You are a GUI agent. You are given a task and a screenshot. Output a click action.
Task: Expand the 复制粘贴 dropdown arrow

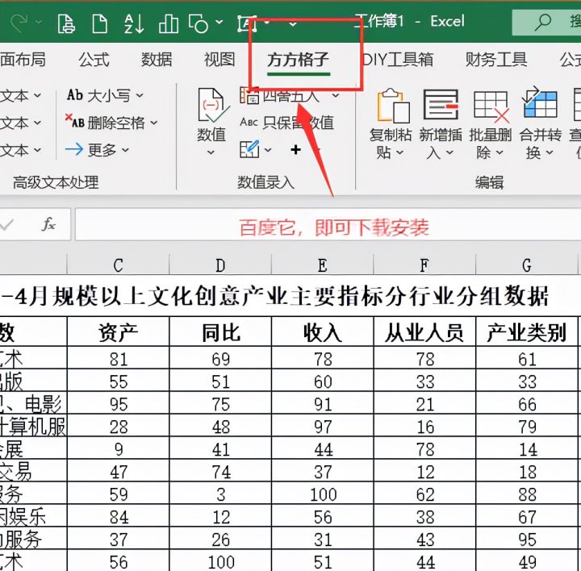pos(399,152)
